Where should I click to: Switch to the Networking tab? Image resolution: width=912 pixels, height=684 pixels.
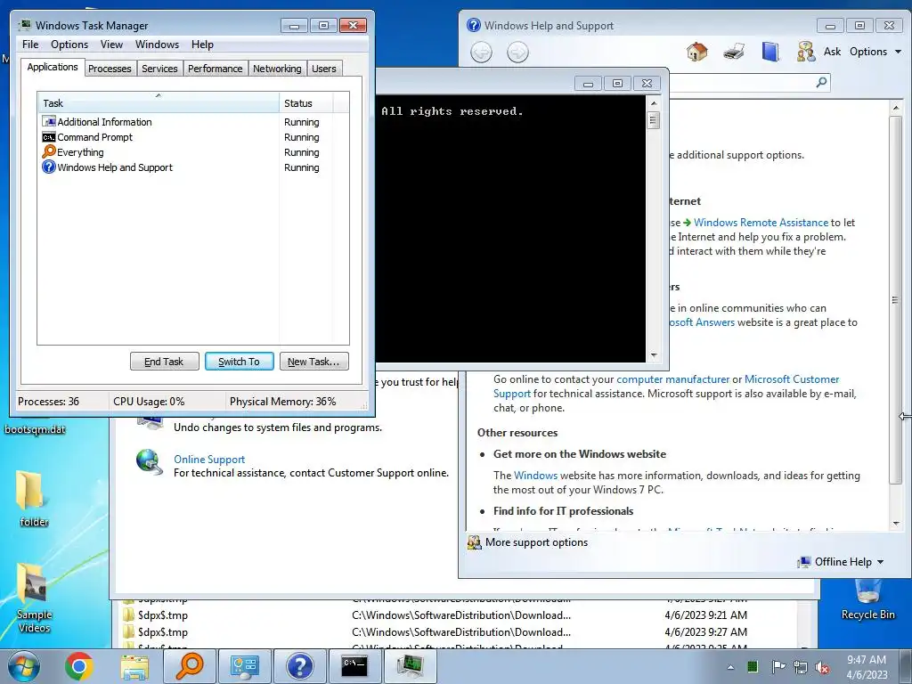click(277, 69)
